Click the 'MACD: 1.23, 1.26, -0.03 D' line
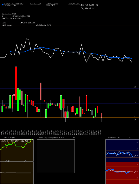Image resolution: width=139 pixels, height=184 pixels. click(x=13, y=18)
